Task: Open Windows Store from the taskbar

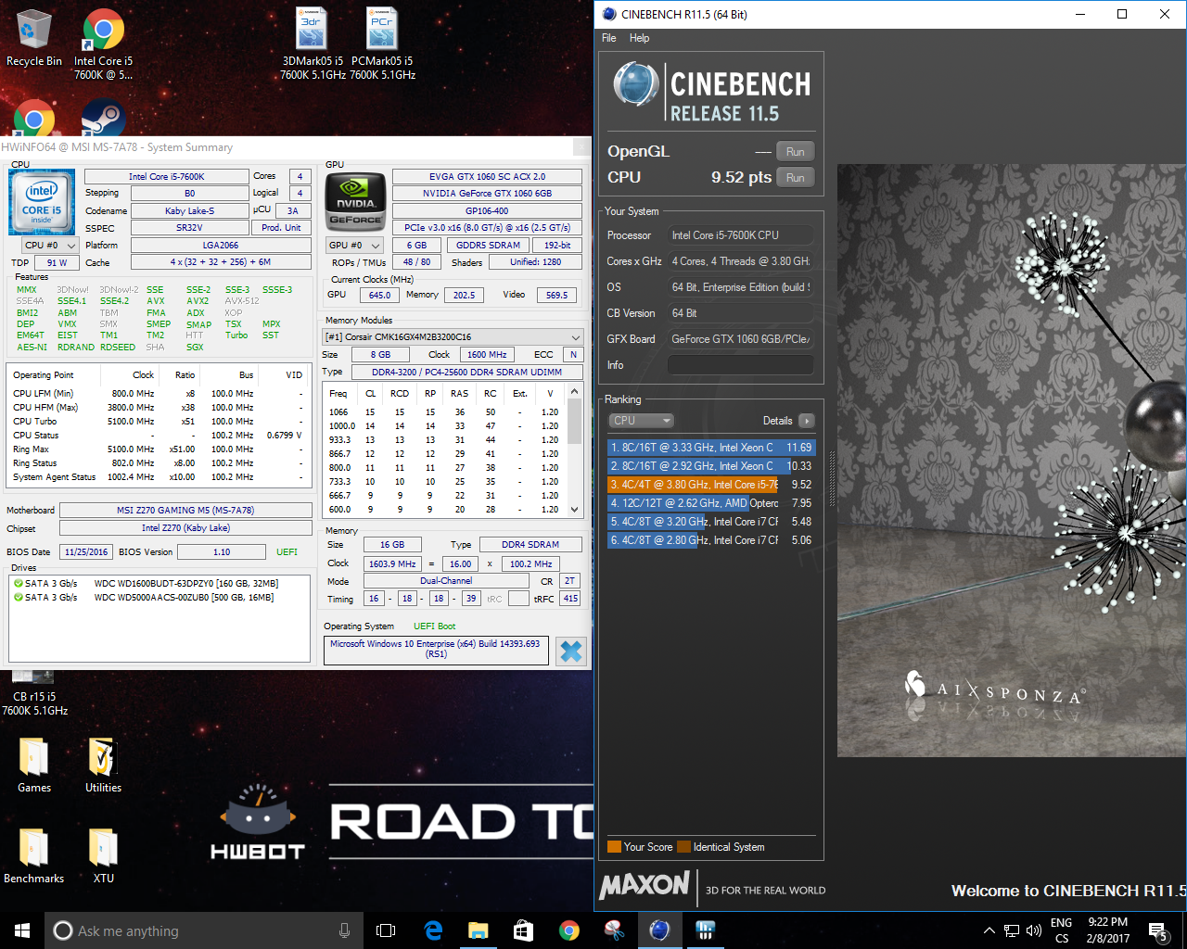Action: coord(523,930)
